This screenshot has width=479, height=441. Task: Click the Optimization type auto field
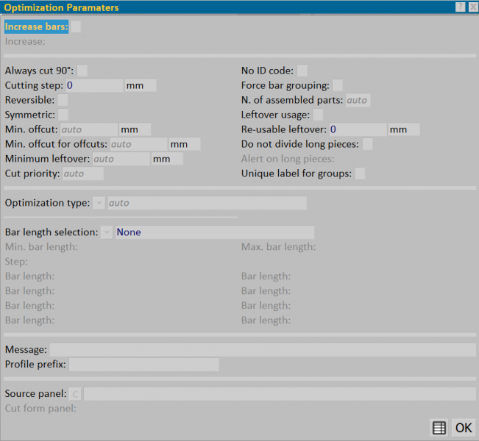tap(207, 203)
